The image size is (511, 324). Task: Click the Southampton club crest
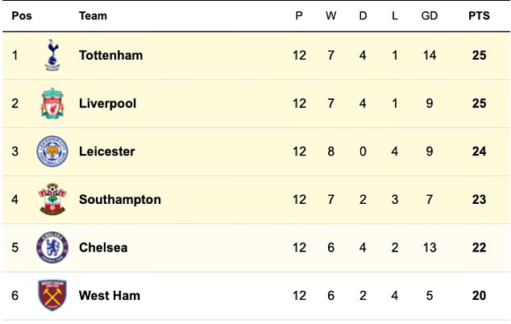[52, 199]
